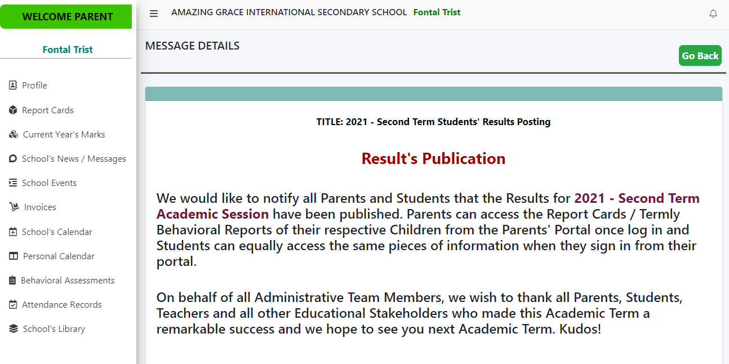Open the notification bell

pos(713,14)
